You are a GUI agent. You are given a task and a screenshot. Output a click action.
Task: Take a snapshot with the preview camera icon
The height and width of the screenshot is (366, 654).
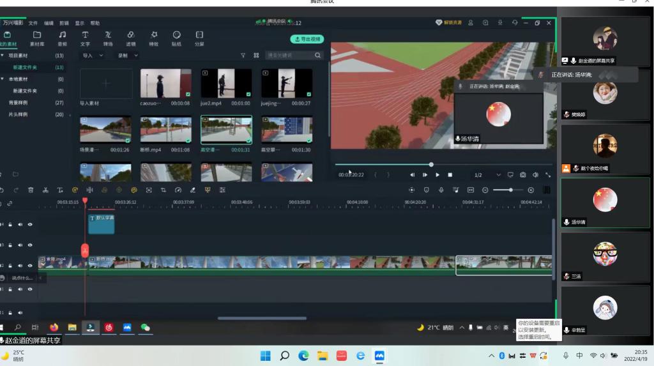[523, 175]
